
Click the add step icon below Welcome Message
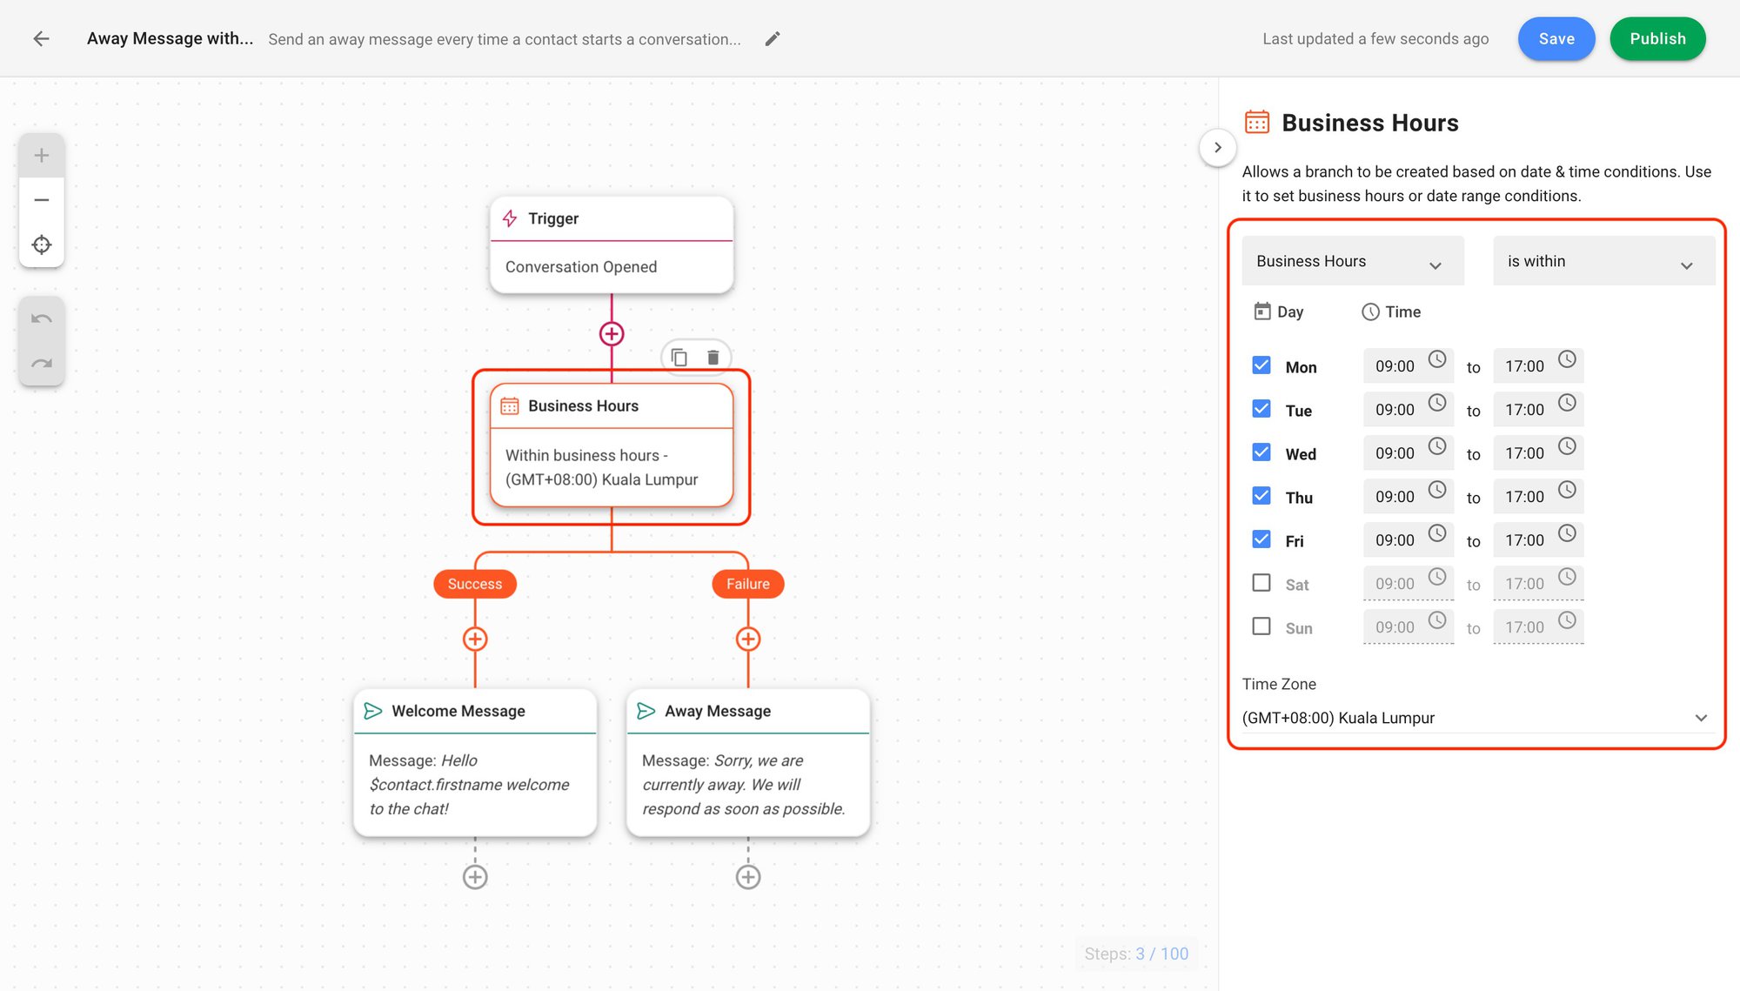[x=474, y=875]
